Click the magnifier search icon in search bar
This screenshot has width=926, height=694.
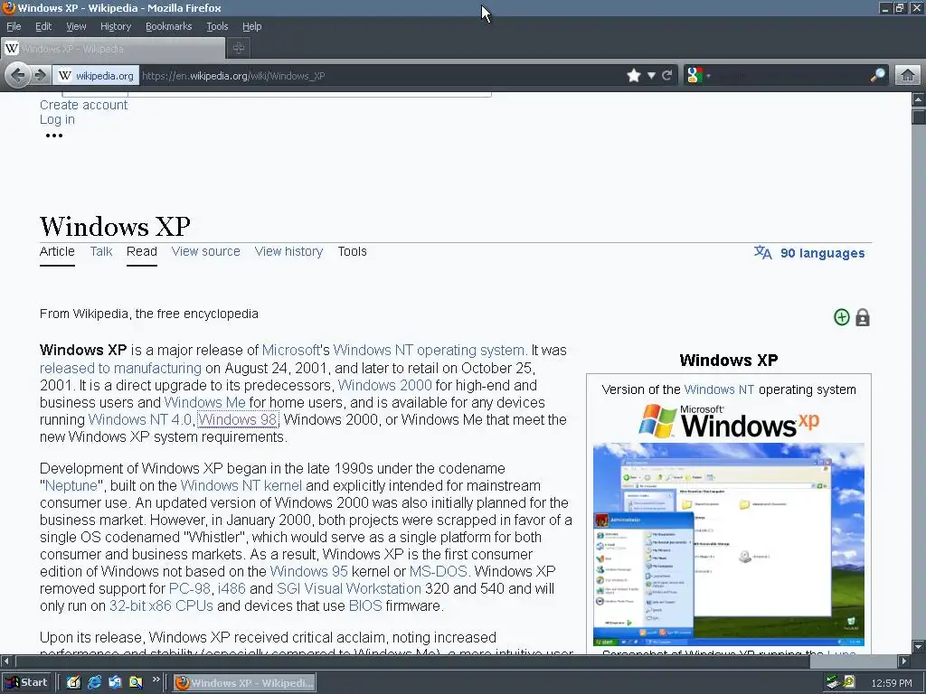(877, 75)
